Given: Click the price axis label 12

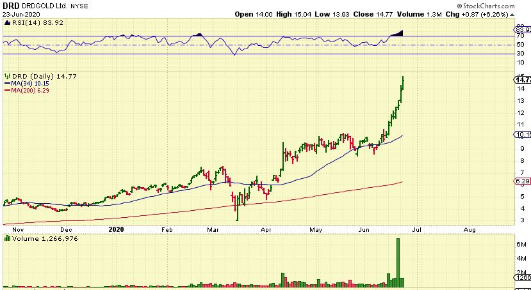Looking at the screenshot, I should coord(521,113).
